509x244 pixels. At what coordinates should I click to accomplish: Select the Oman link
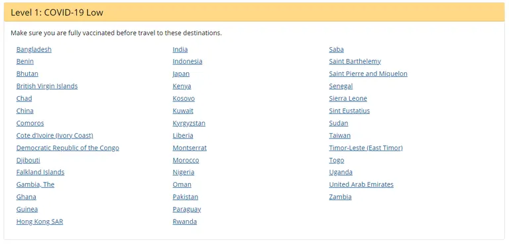(182, 184)
